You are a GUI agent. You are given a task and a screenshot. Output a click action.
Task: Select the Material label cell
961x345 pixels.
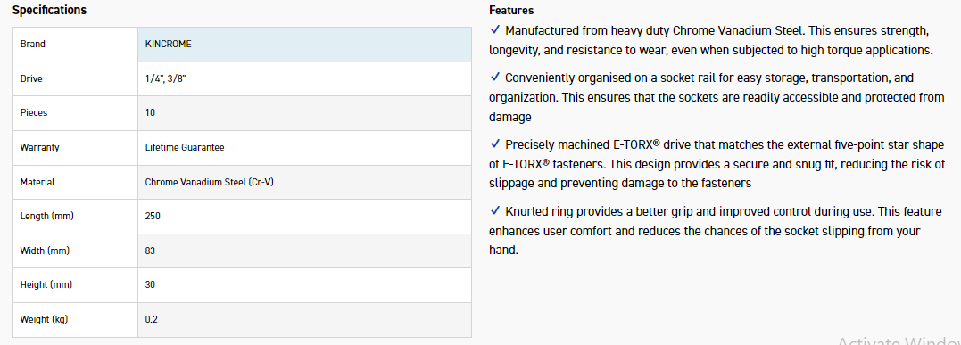(x=75, y=182)
